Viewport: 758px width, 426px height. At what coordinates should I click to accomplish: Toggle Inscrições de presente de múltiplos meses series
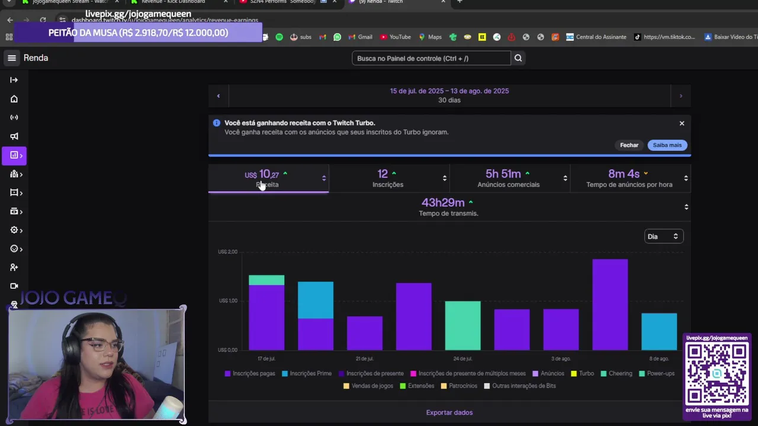(x=468, y=373)
